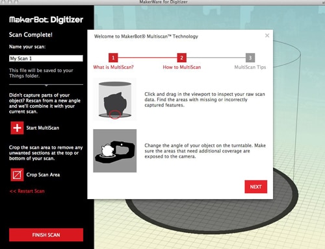Click the MakerBot Digitizer logo
This screenshot has width=325, height=249.
tap(46, 20)
